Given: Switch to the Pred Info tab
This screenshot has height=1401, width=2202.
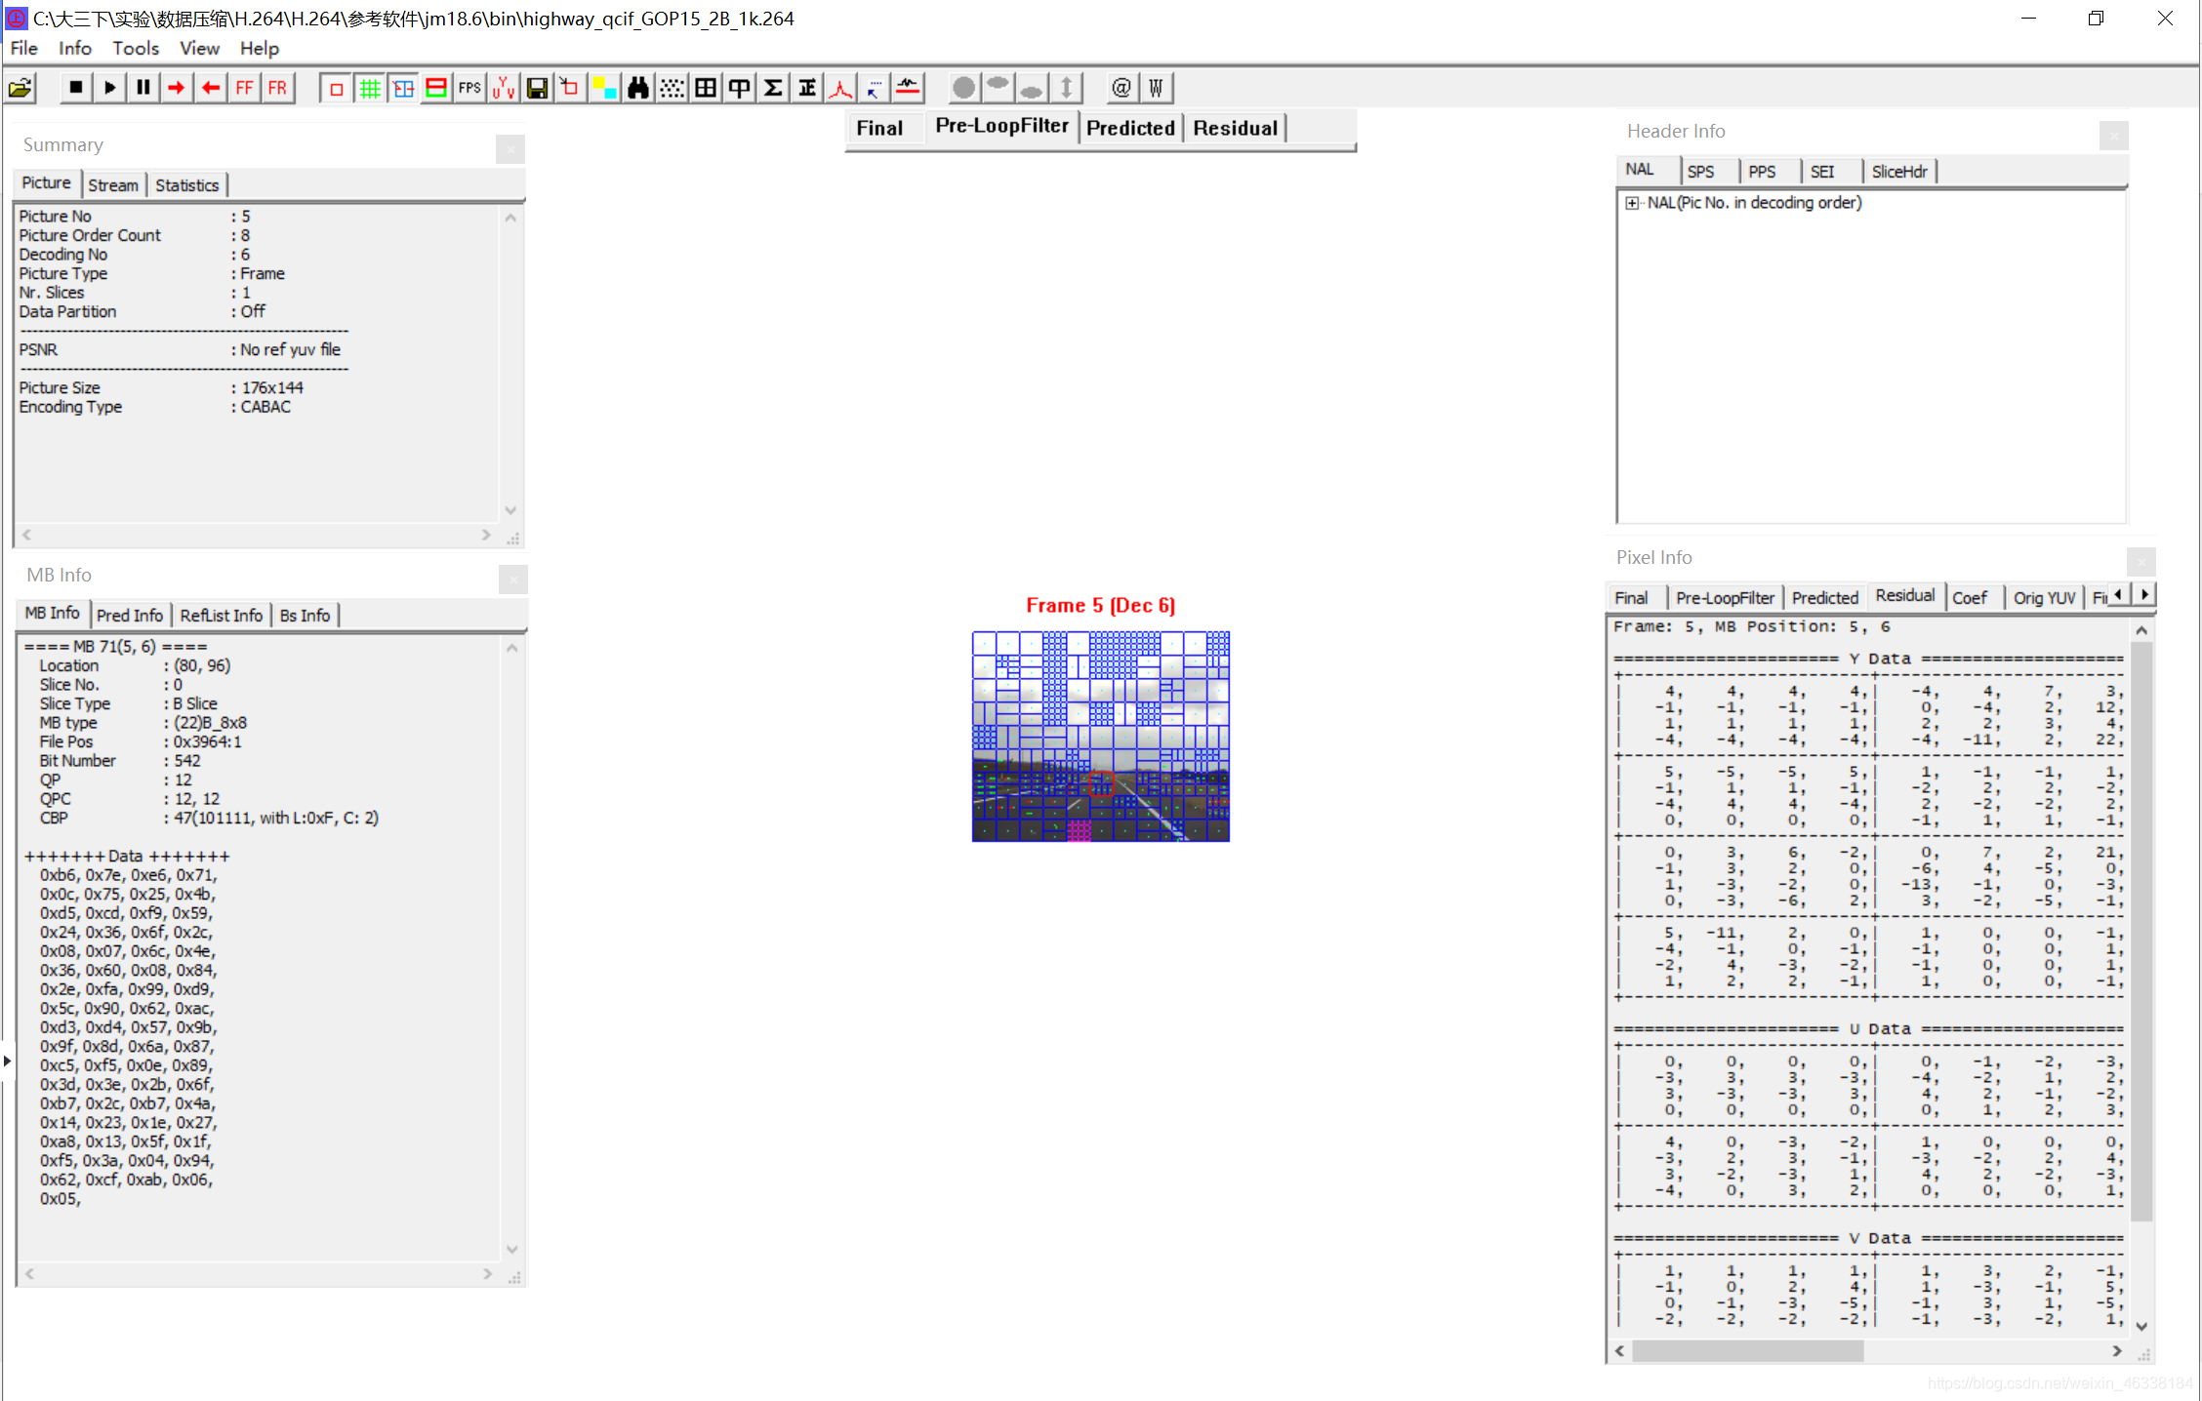Looking at the screenshot, I should (130, 616).
